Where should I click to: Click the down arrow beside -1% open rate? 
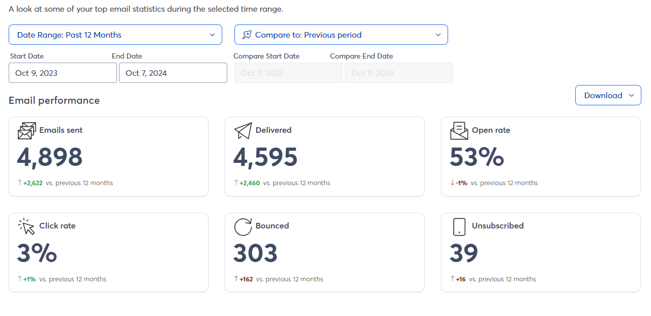click(452, 183)
